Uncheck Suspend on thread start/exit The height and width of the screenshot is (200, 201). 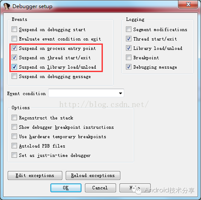tap(14, 58)
